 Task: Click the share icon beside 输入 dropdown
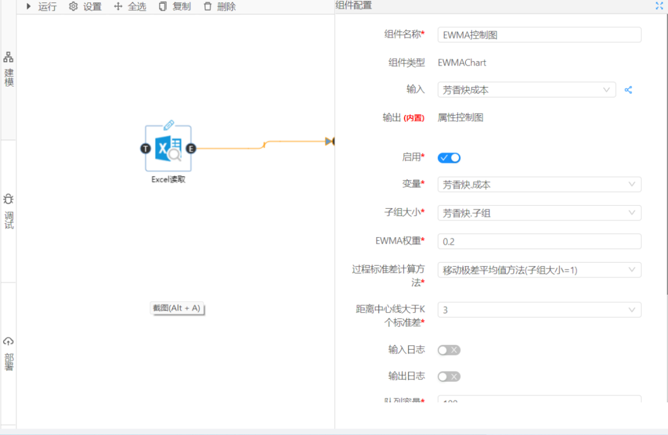(x=628, y=90)
